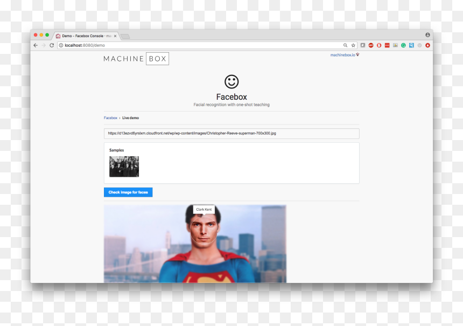The image size is (463, 326).
Task: Click the Live demo breadcrumb text
Action: tap(130, 118)
